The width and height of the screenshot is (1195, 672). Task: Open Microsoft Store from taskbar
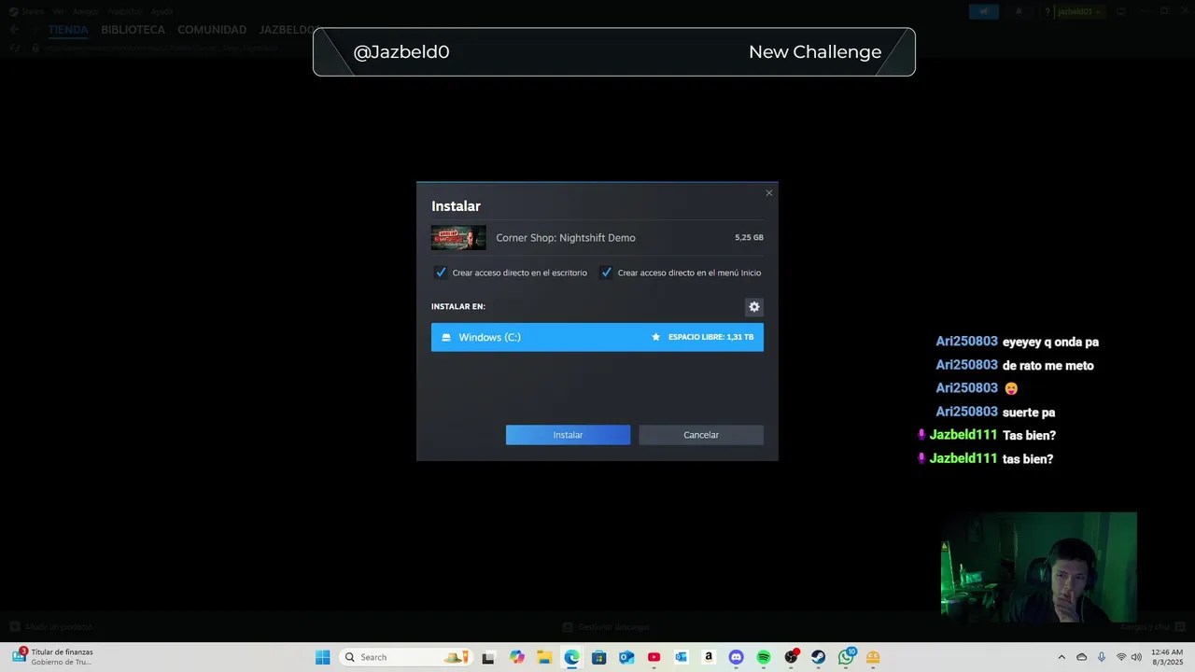(x=598, y=657)
